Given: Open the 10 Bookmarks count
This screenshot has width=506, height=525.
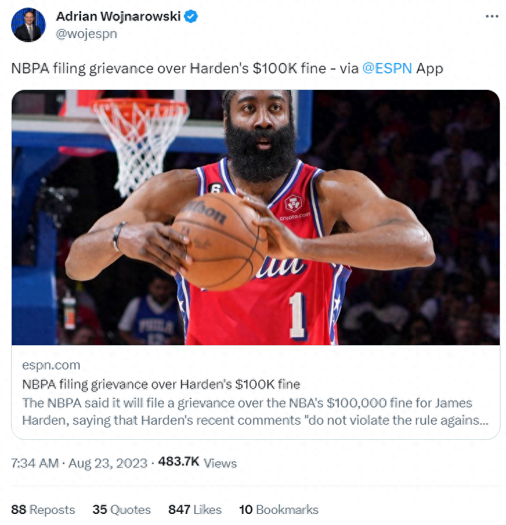Looking at the screenshot, I should pos(279,510).
